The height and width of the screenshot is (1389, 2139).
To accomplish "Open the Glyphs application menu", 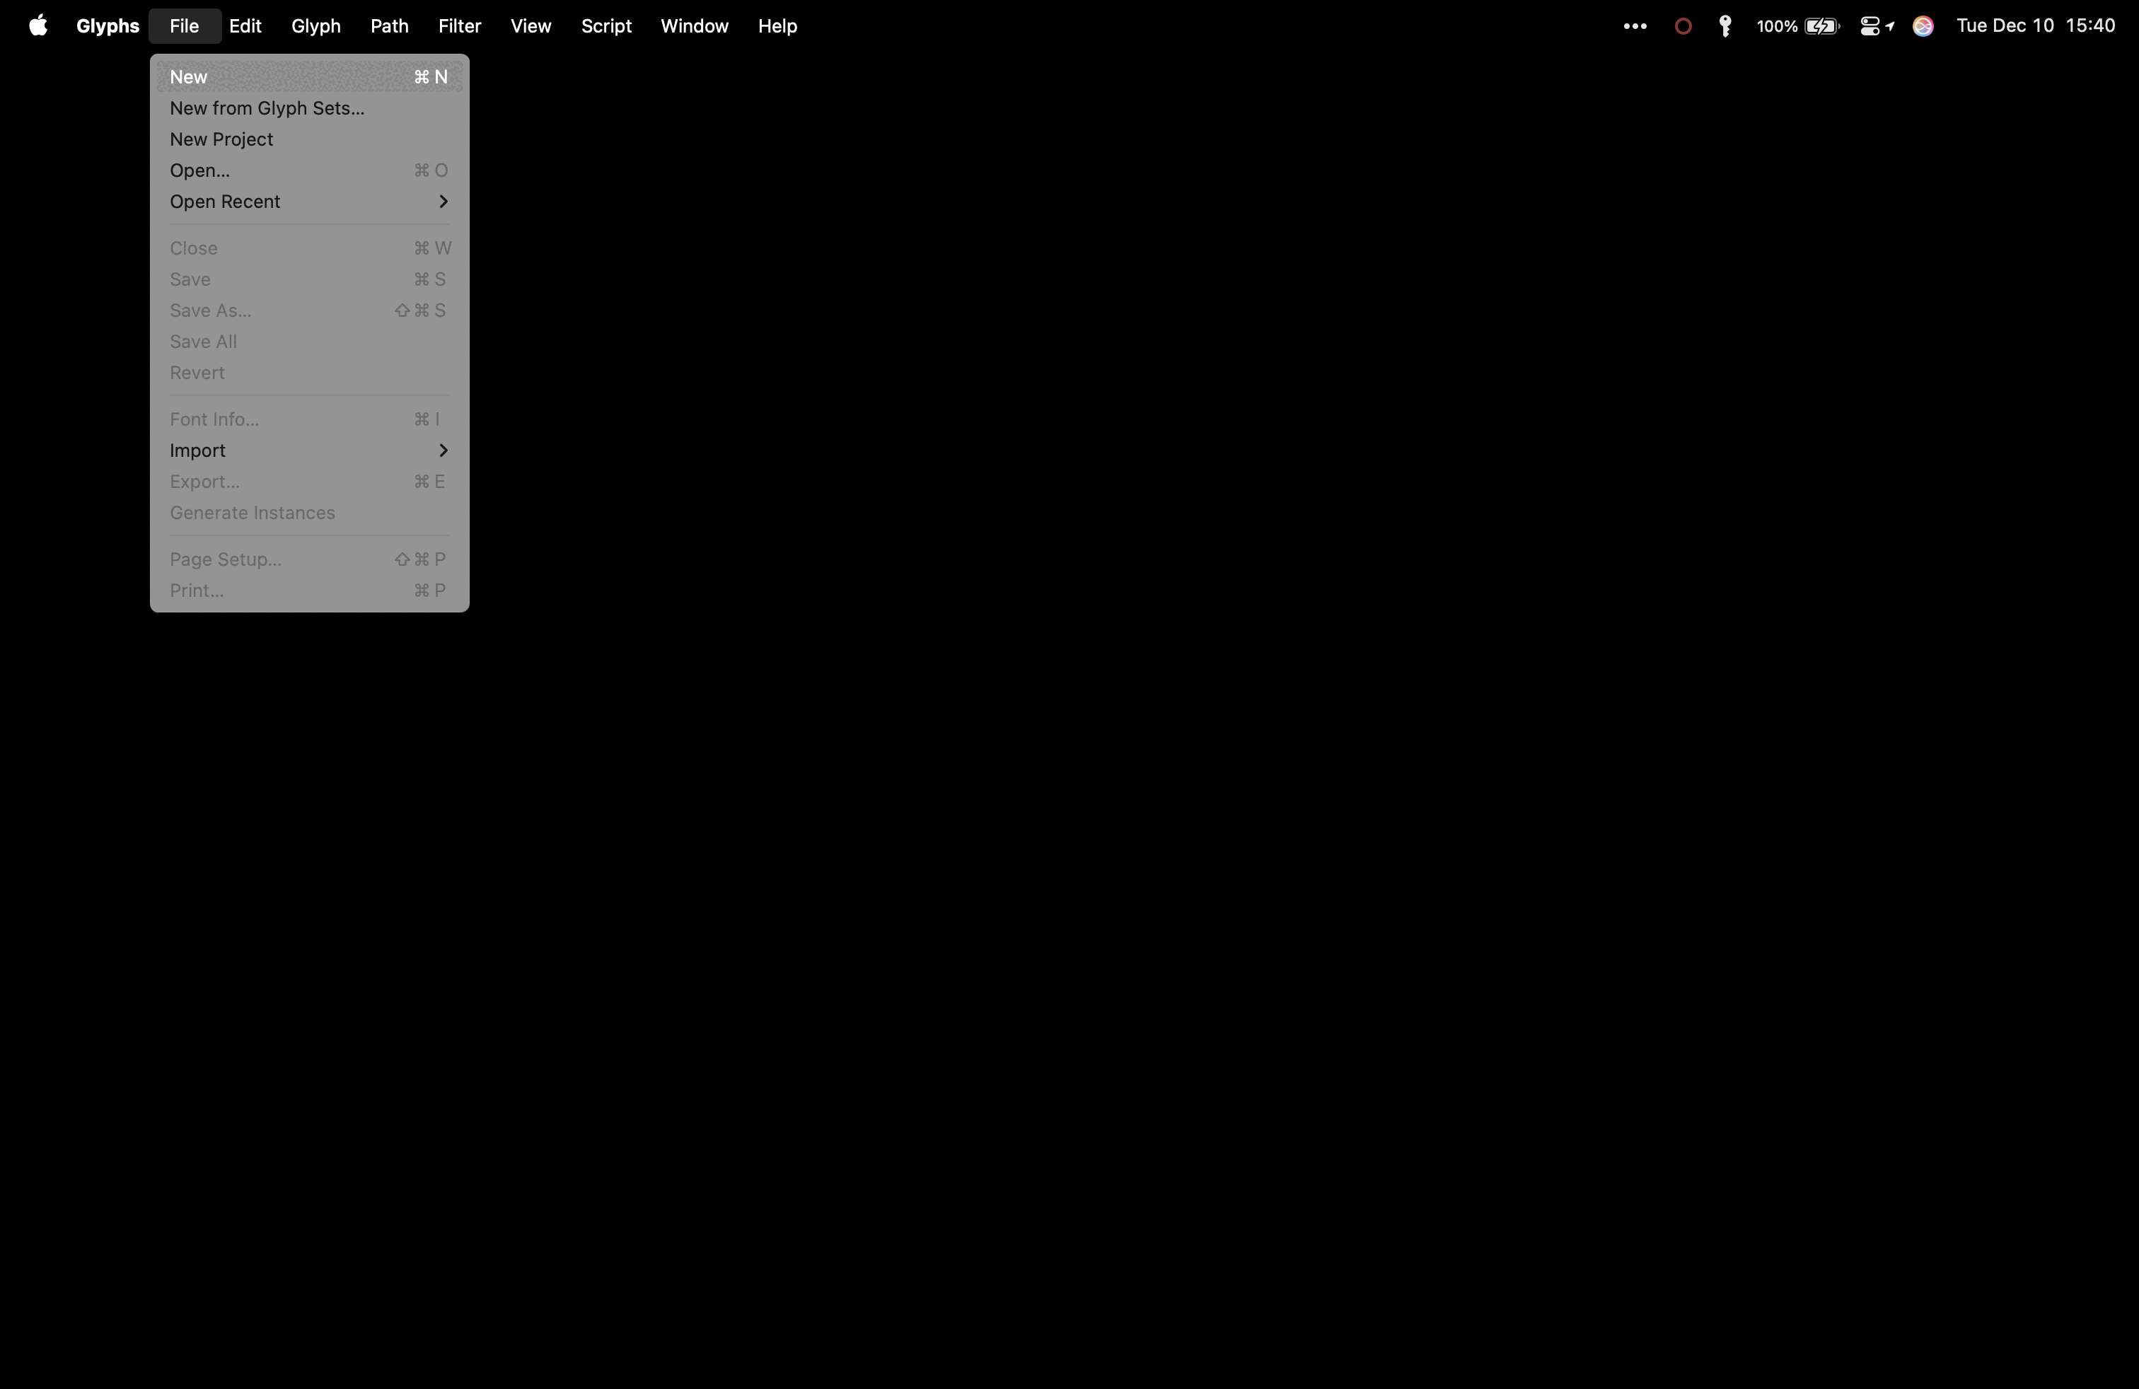I will pos(107,26).
